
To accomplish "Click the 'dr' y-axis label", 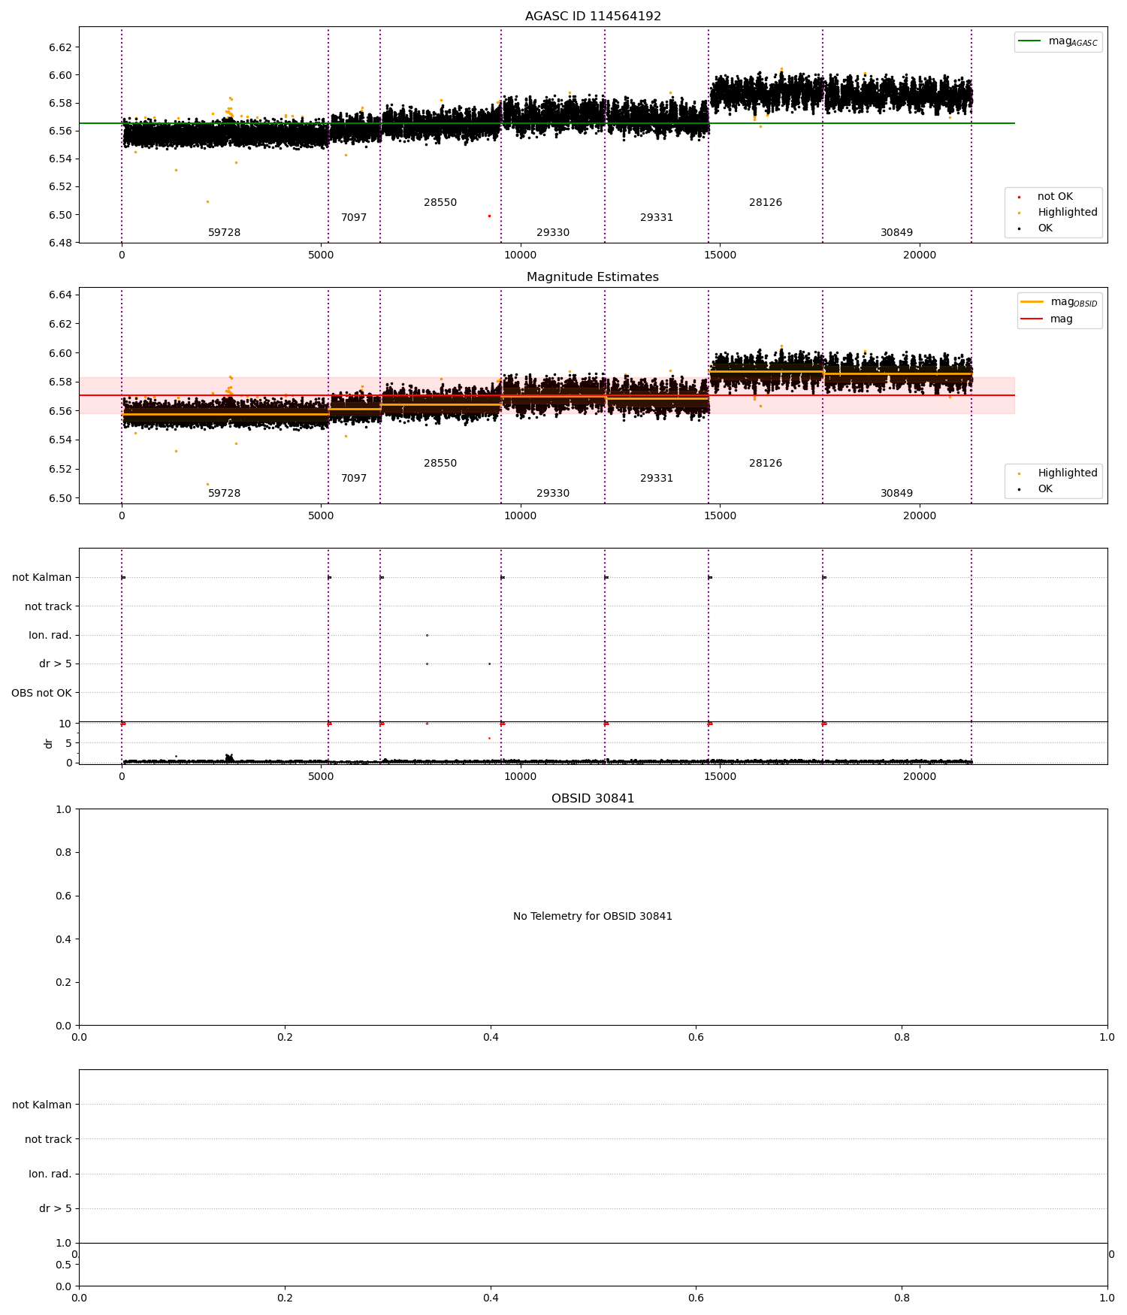I will click(49, 743).
